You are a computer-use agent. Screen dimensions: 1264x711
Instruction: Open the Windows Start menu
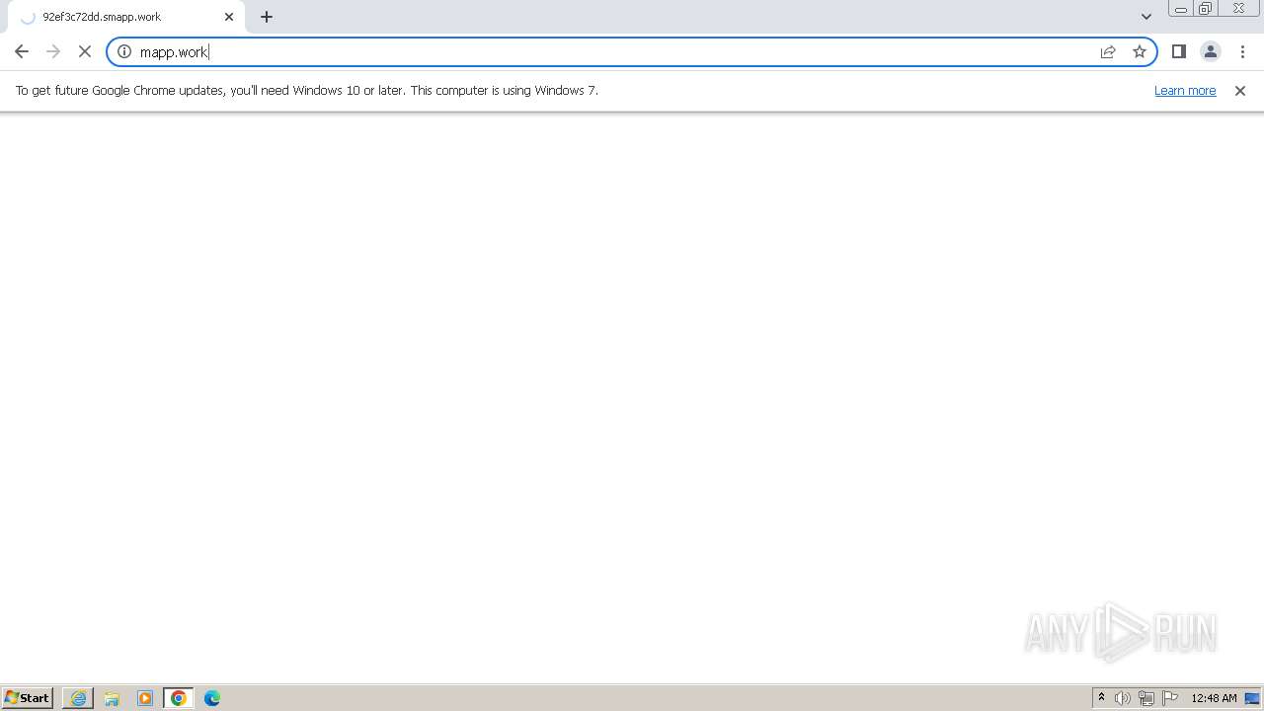(28, 697)
